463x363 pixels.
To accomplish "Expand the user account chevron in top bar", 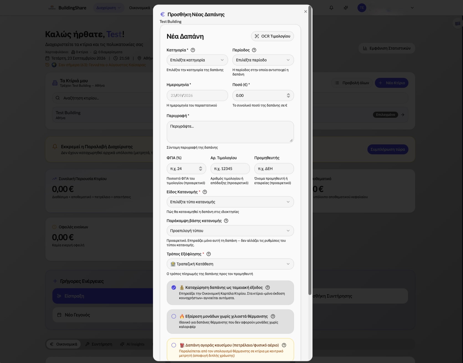I will click(x=412, y=8).
